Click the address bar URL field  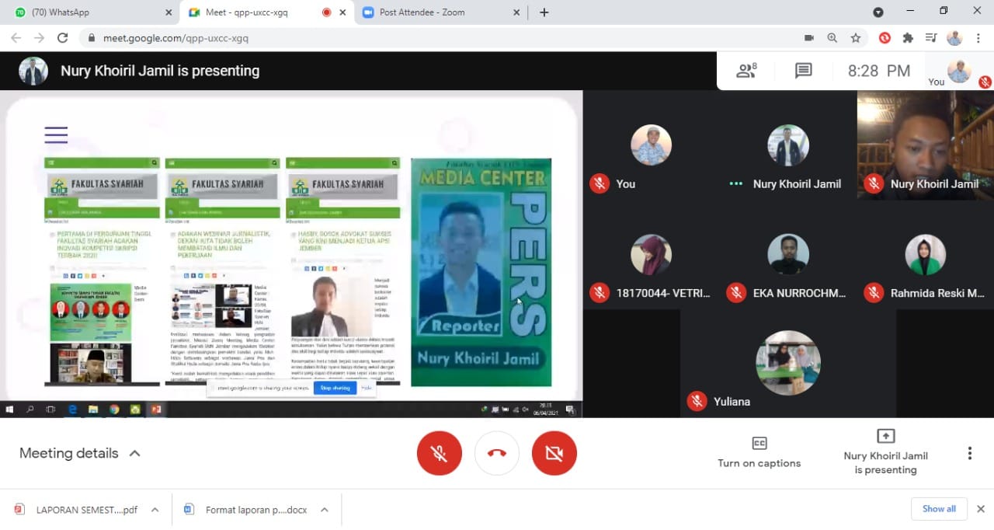click(388, 38)
